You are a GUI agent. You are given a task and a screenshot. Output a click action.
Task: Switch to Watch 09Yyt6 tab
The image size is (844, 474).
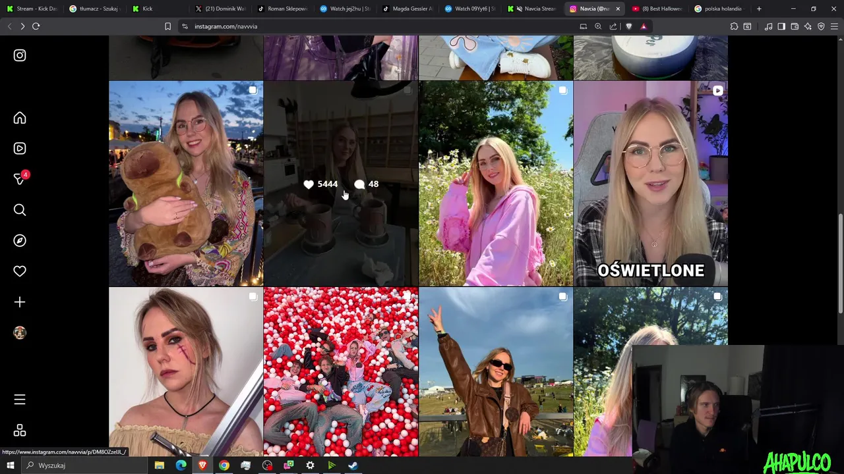pyautogui.click(x=469, y=9)
